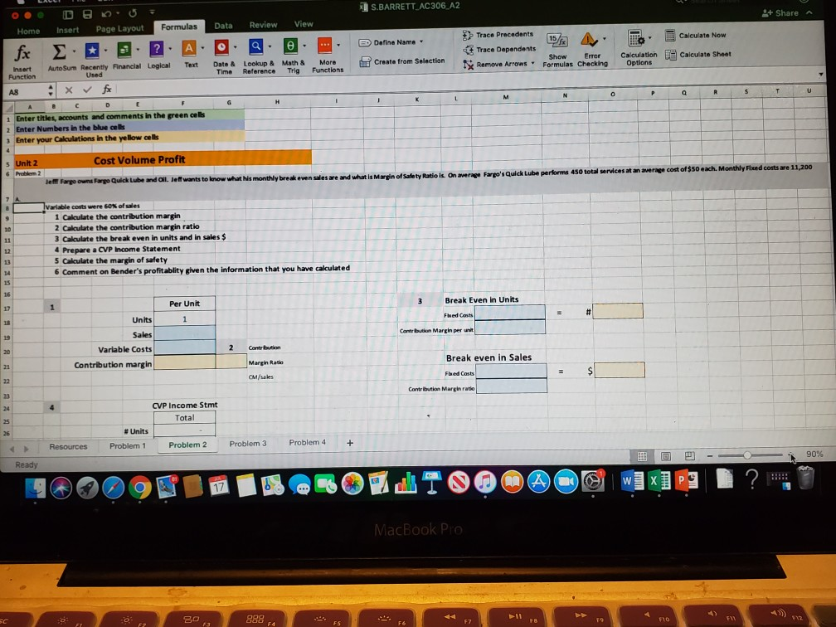Switch to the Problem 3 sheet tab
The image size is (836, 627).
[x=247, y=442]
